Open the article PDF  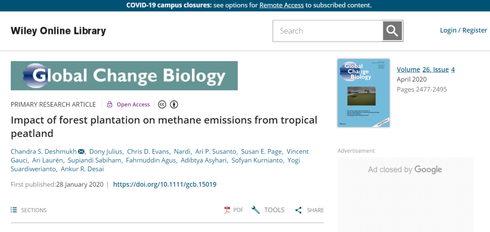tap(234, 210)
